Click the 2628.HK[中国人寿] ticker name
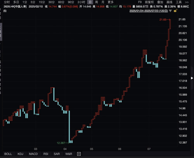The width and height of the screenshot is (194, 158). [15, 7]
